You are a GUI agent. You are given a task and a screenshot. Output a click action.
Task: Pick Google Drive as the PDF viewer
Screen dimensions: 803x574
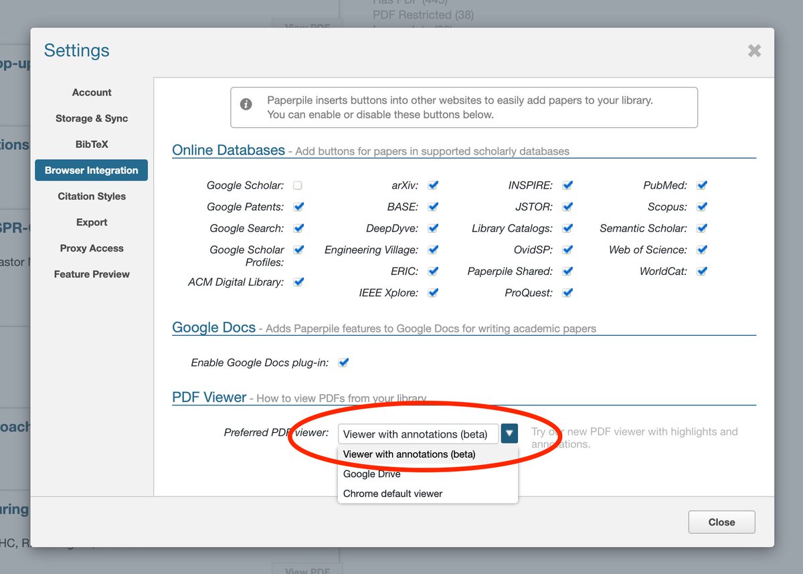coord(428,474)
